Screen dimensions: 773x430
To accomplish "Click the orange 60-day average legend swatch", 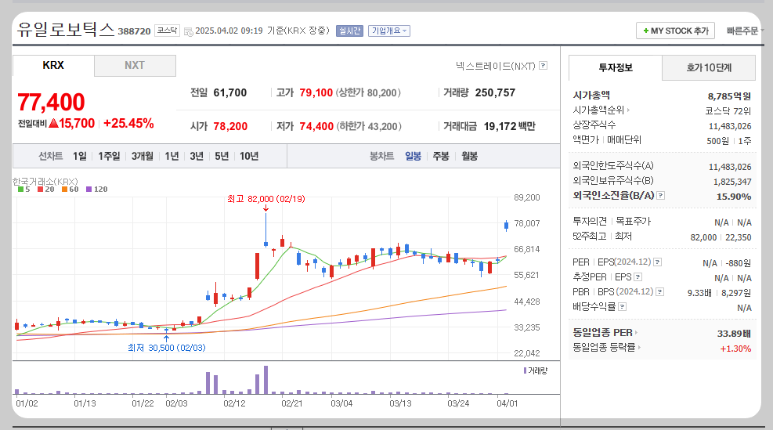I will coord(64,190).
